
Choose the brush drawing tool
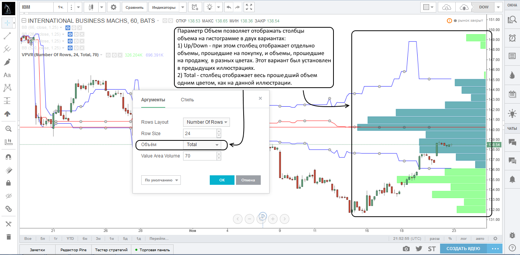pyautogui.click(x=7, y=62)
